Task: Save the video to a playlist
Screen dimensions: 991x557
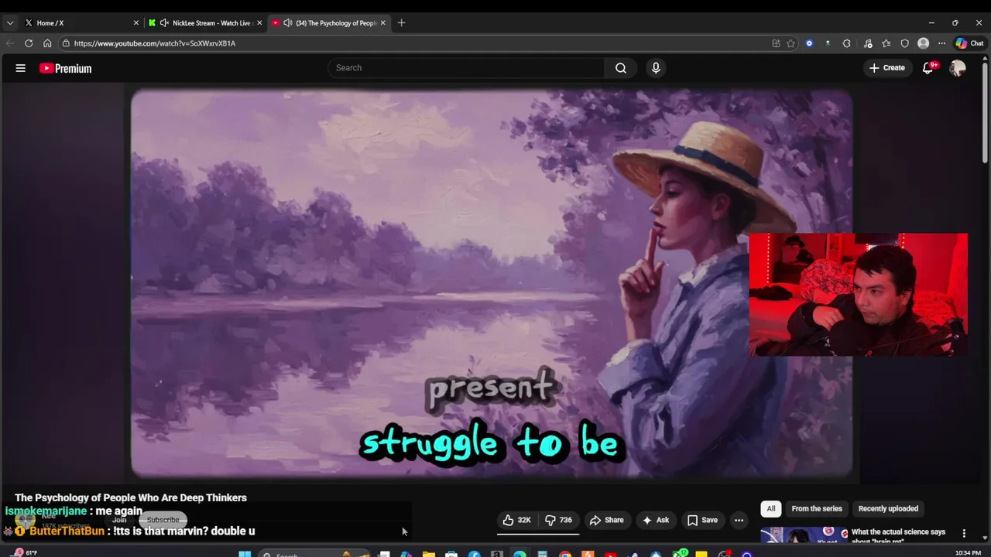Action: click(702, 520)
